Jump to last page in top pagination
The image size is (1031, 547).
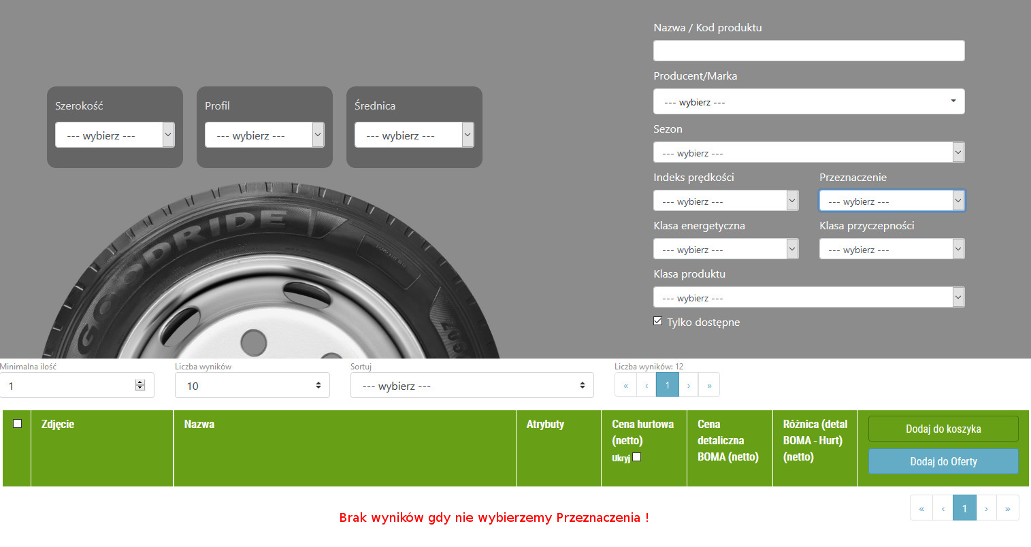click(x=709, y=385)
